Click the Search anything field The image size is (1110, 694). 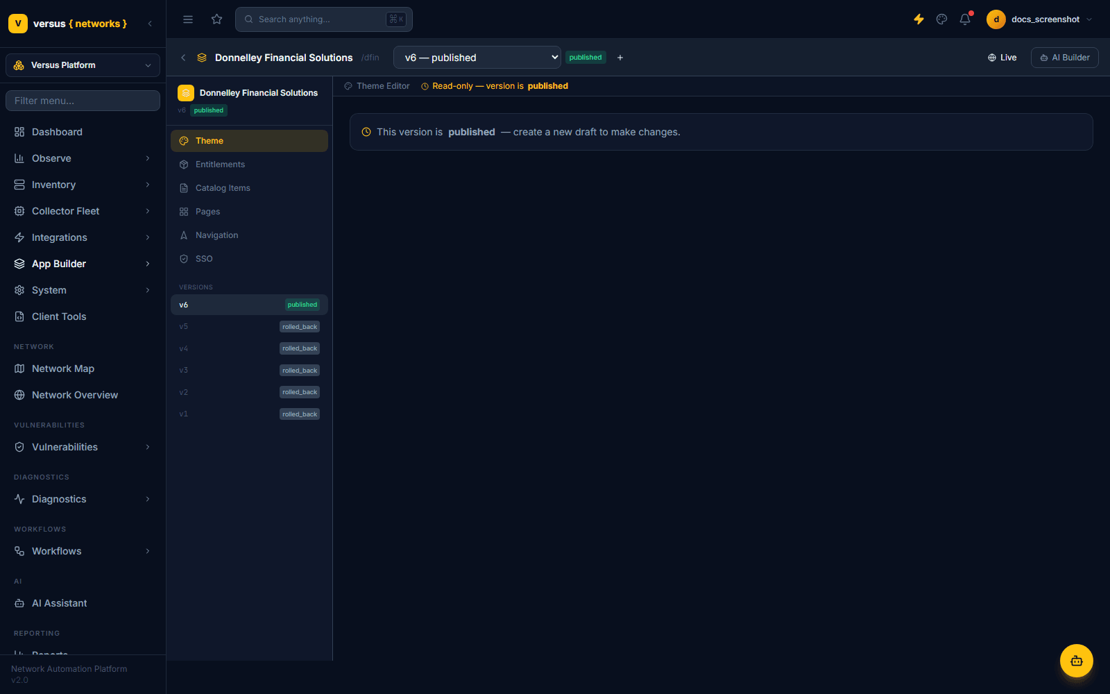[x=324, y=19]
